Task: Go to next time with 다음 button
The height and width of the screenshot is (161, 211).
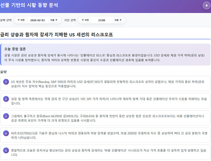Action: [118, 20]
